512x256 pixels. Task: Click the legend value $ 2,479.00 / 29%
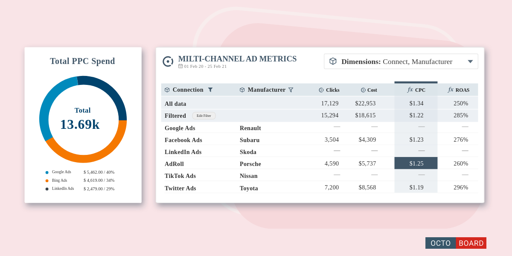click(99, 189)
